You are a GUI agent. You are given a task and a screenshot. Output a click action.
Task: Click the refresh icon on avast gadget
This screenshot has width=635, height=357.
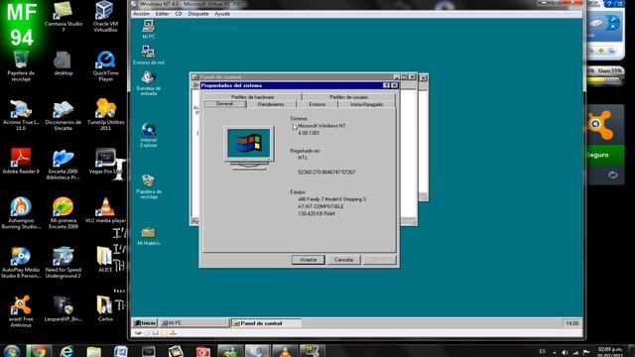[613, 175]
